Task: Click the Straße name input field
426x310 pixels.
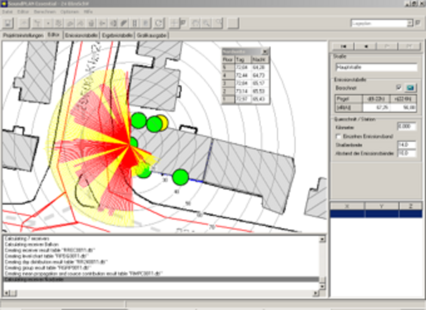Action: pos(376,67)
